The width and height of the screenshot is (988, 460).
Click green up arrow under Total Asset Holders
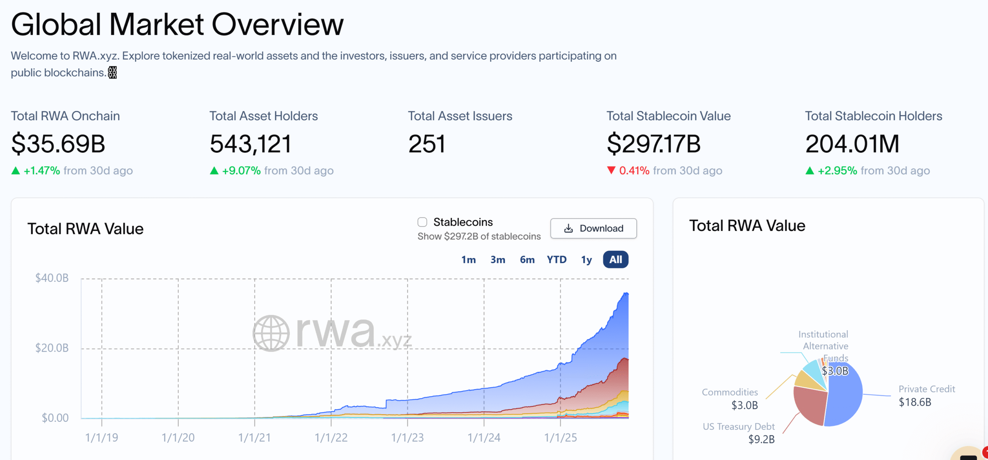click(214, 170)
